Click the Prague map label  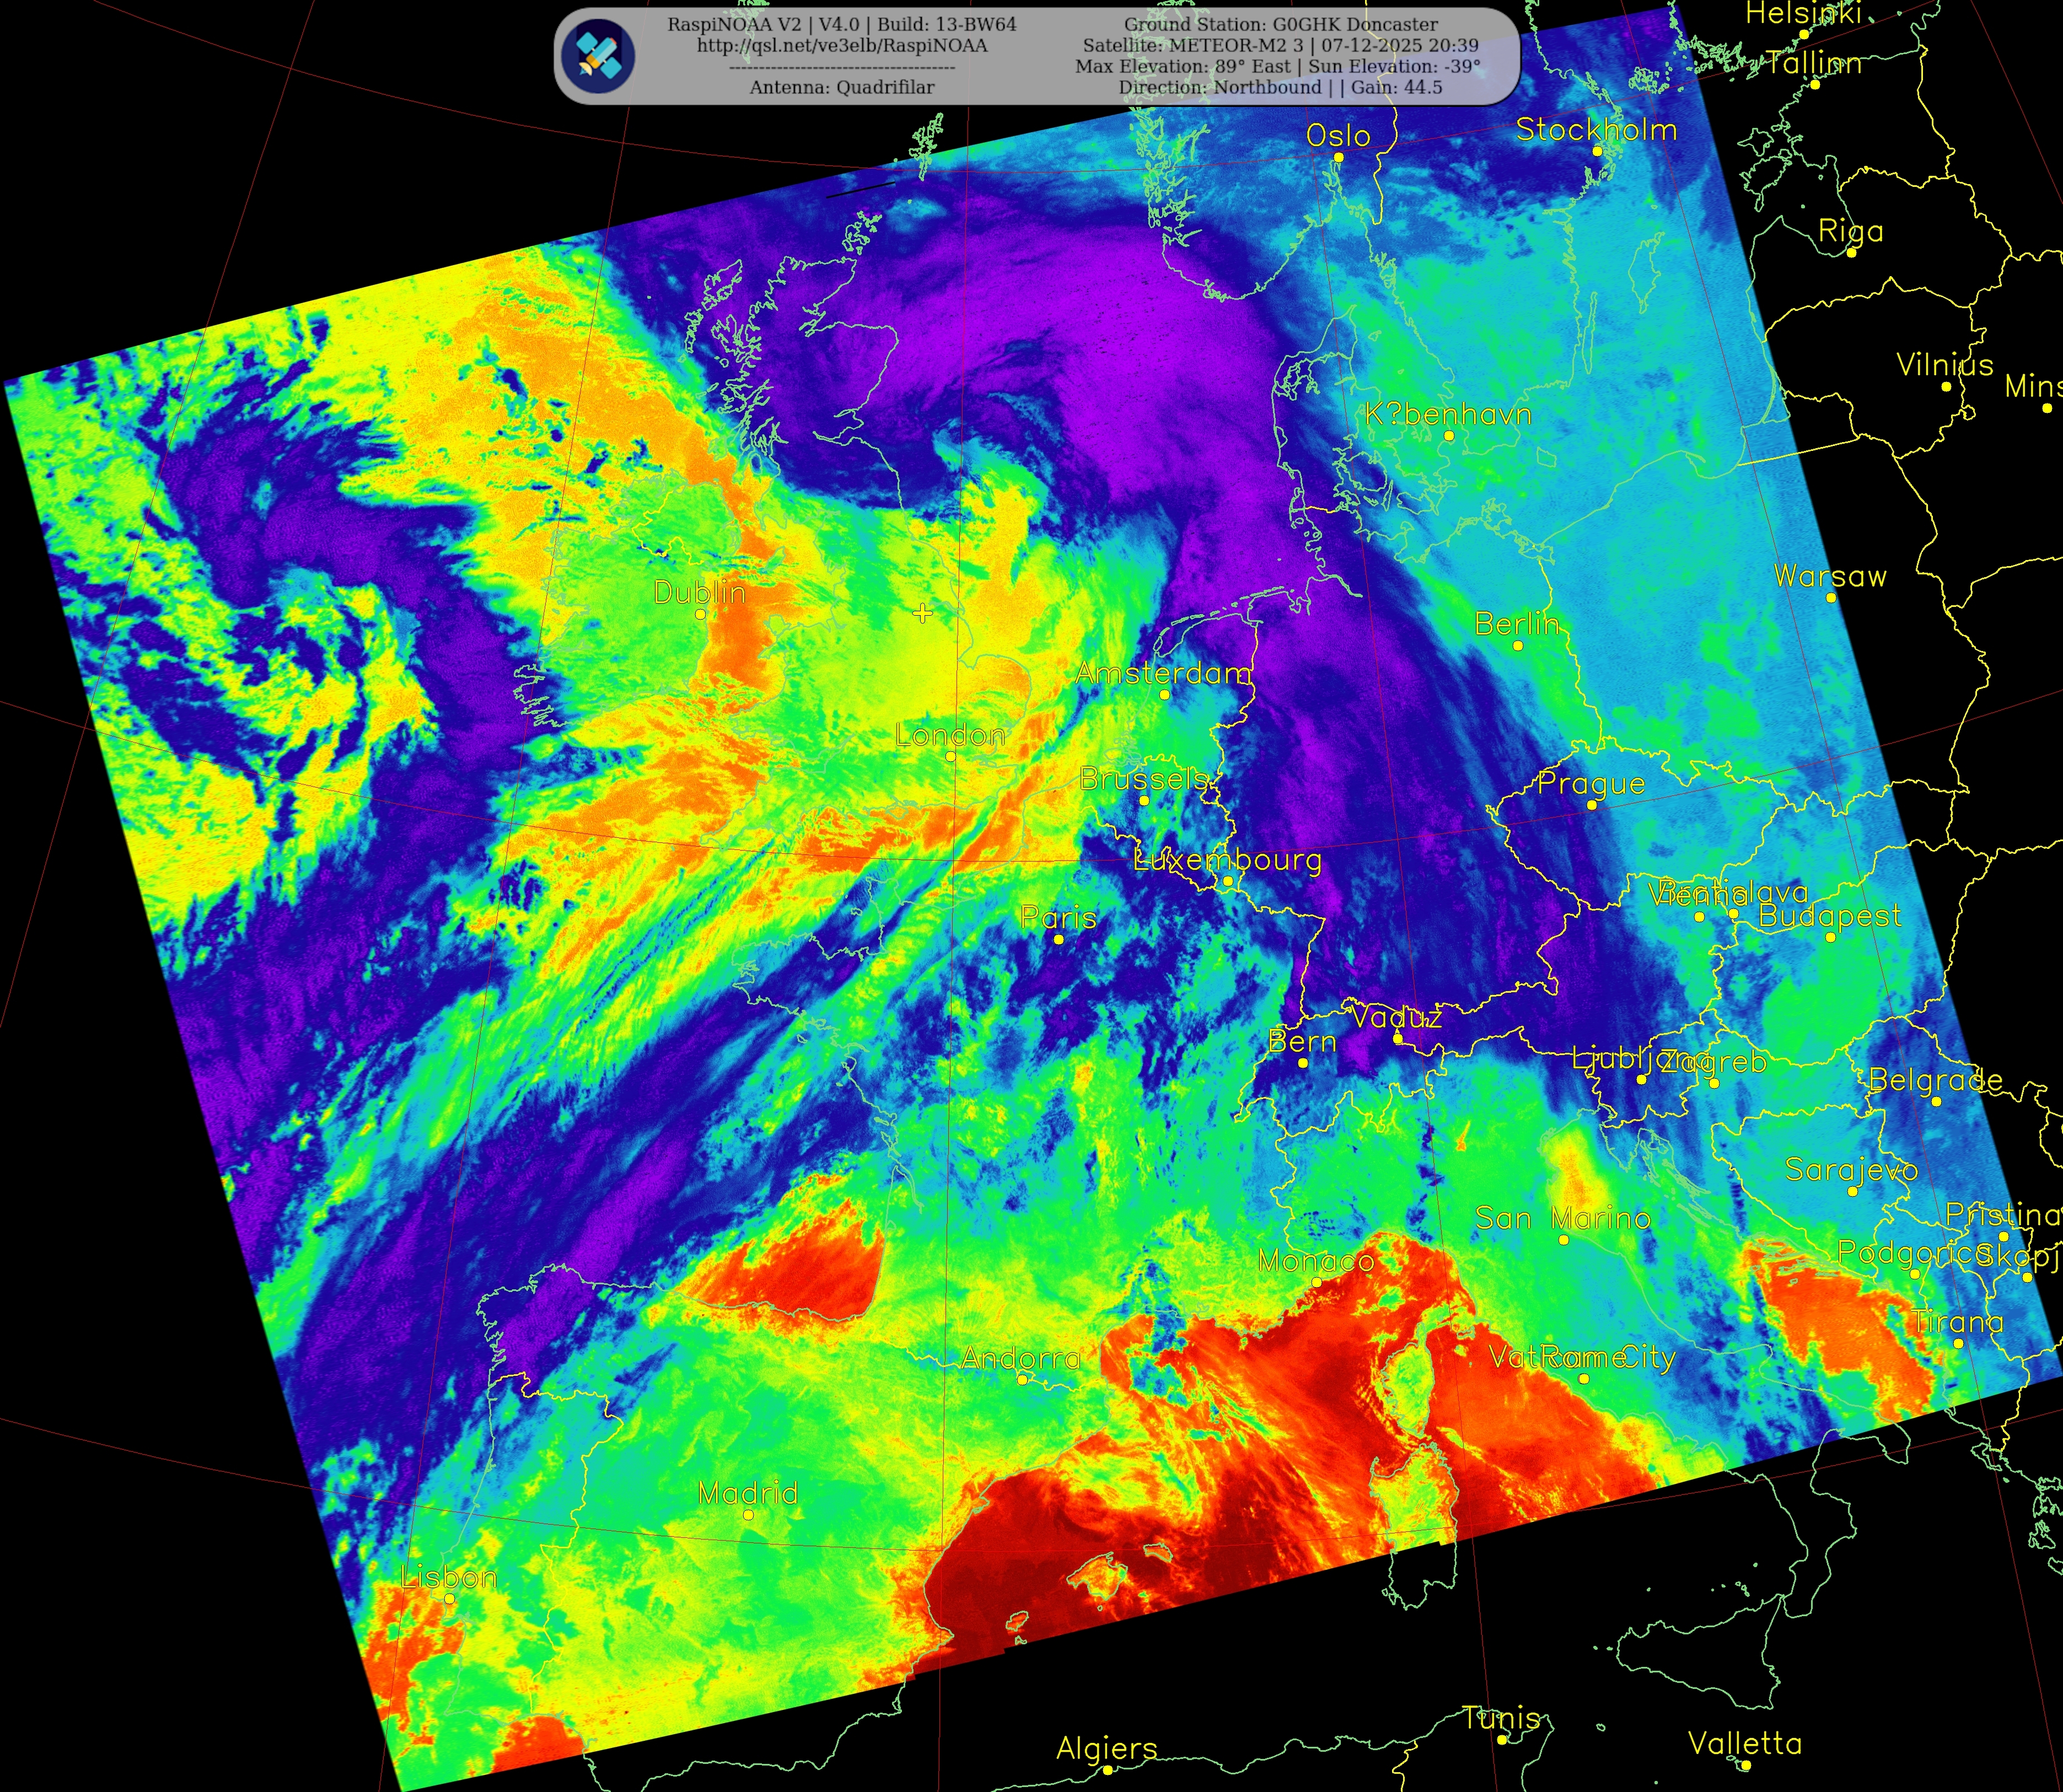point(1591,784)
